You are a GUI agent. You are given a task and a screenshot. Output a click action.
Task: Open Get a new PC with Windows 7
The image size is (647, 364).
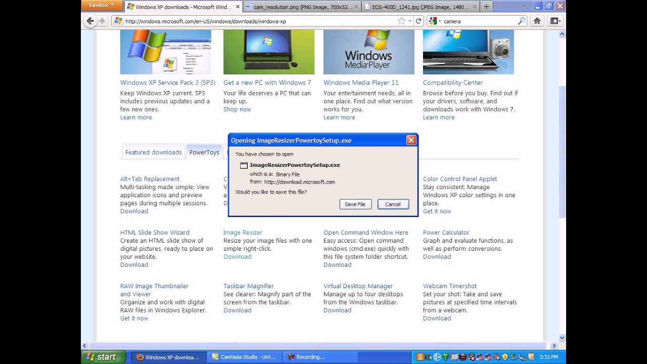tap(267, 82)
